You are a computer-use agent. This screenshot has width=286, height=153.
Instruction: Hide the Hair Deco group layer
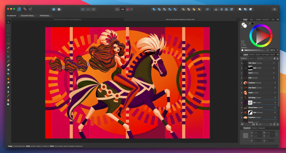click(x=274, y=63)
